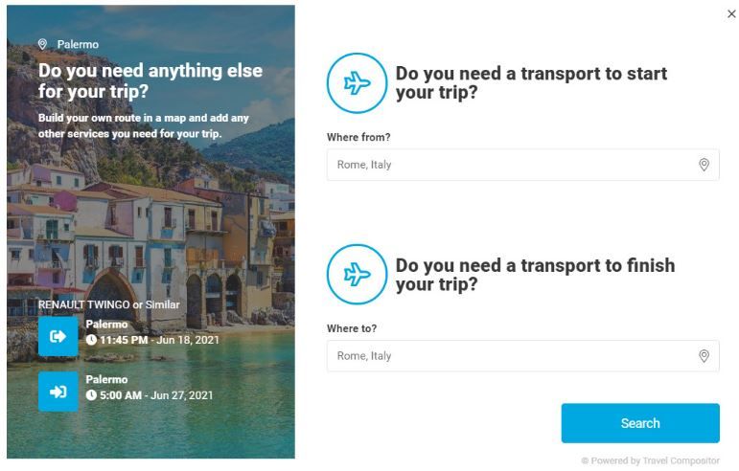Close the trip dialog with X
This screenshot has width=739, height=471.
tap(732, 14)
